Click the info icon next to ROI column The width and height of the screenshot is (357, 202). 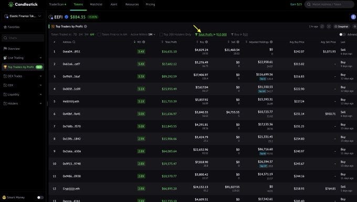coord(144,42)
